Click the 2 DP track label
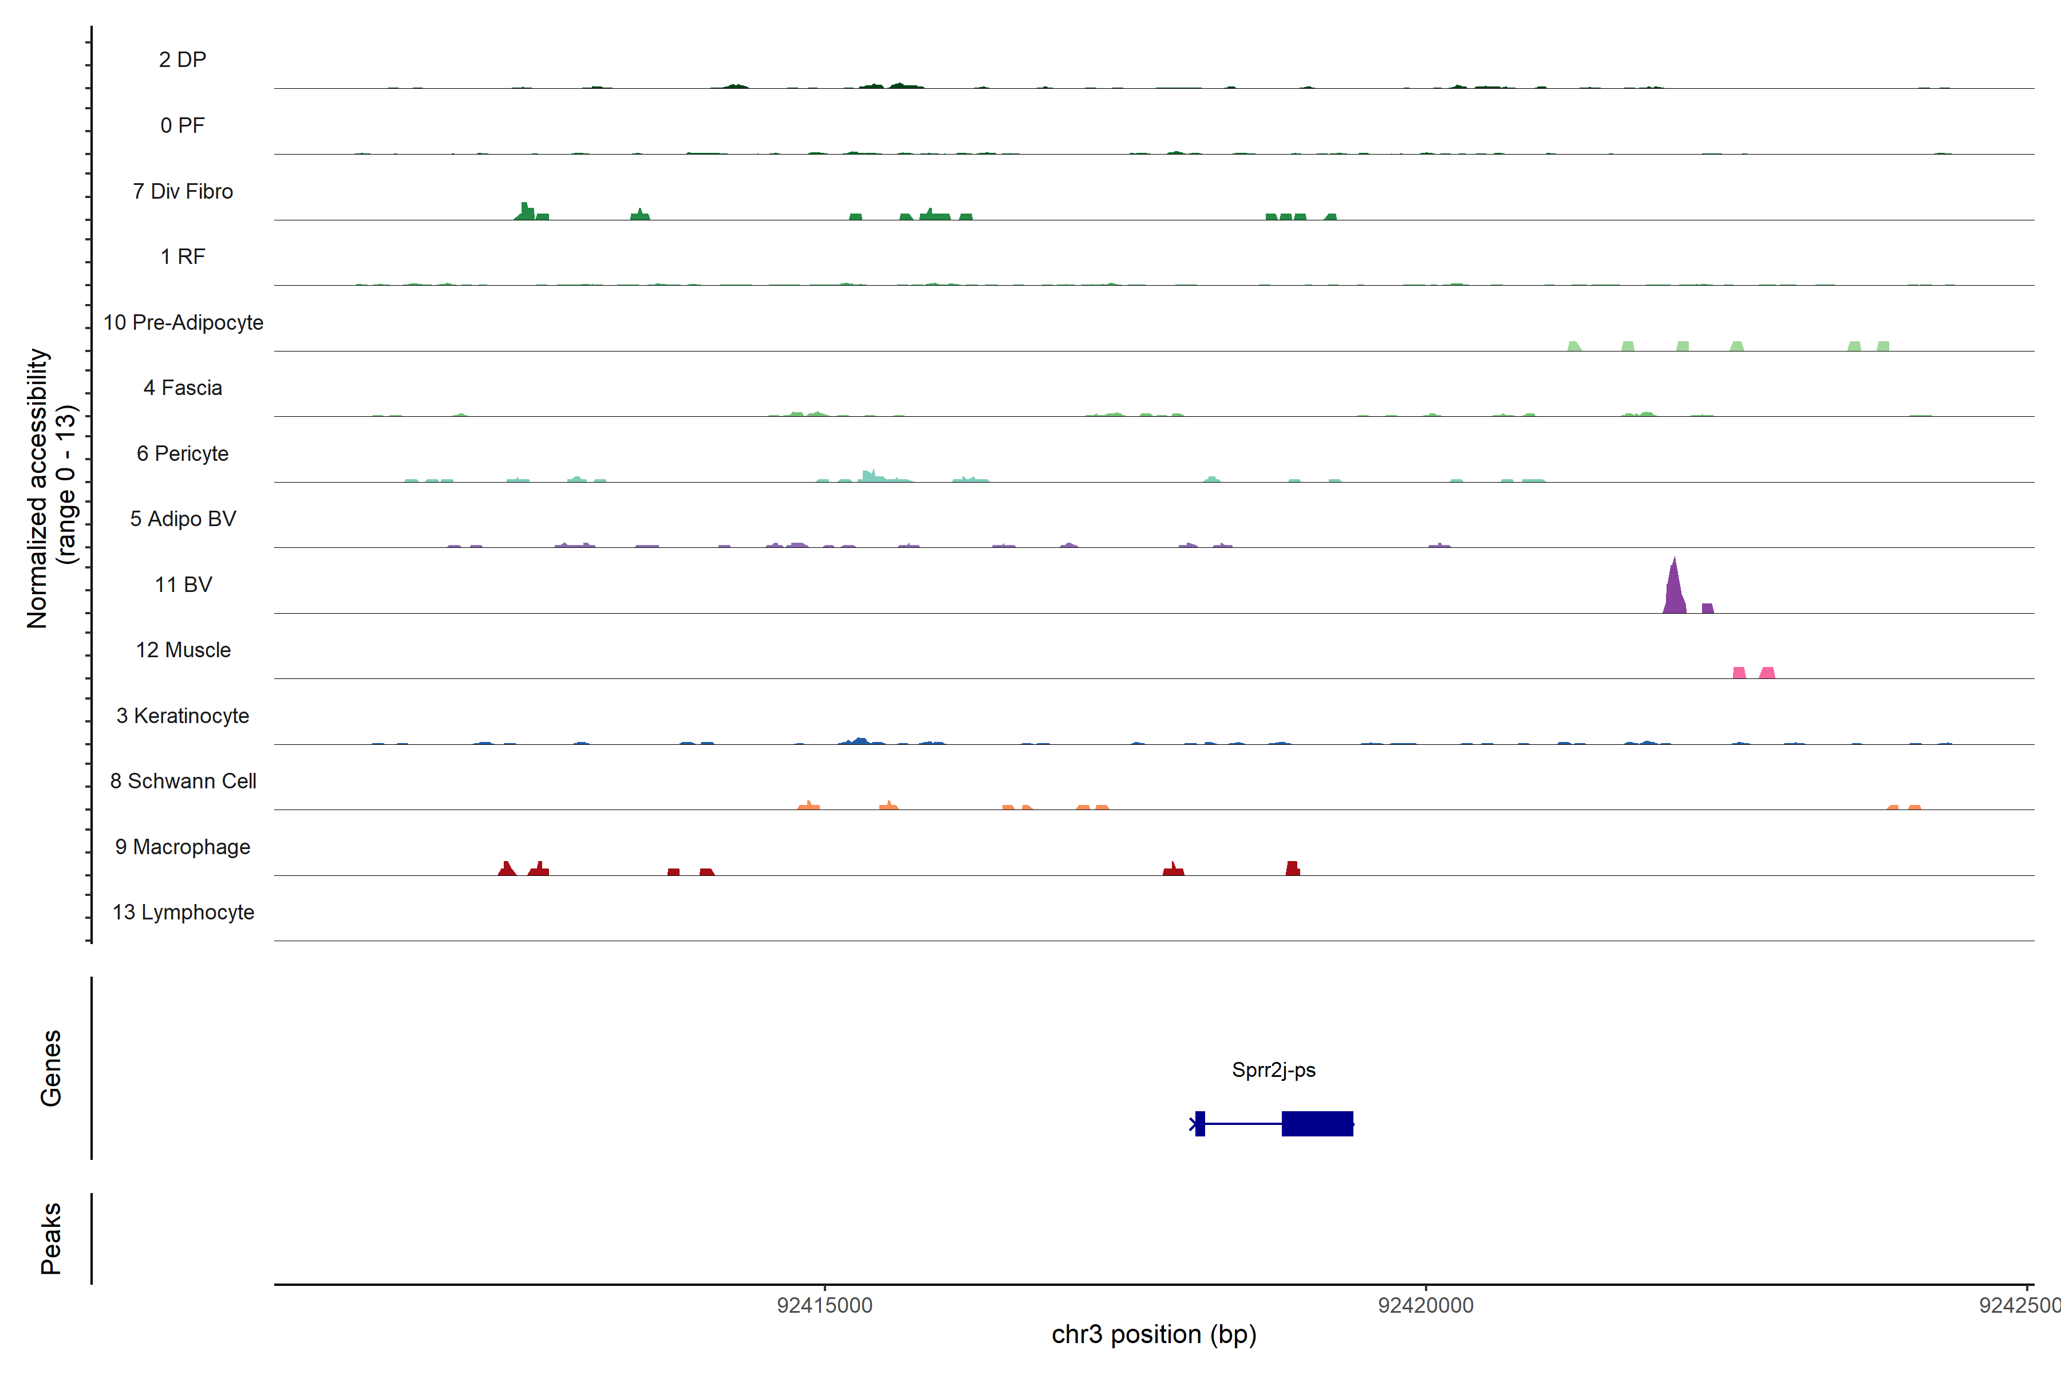 click(x=183, y=60)
